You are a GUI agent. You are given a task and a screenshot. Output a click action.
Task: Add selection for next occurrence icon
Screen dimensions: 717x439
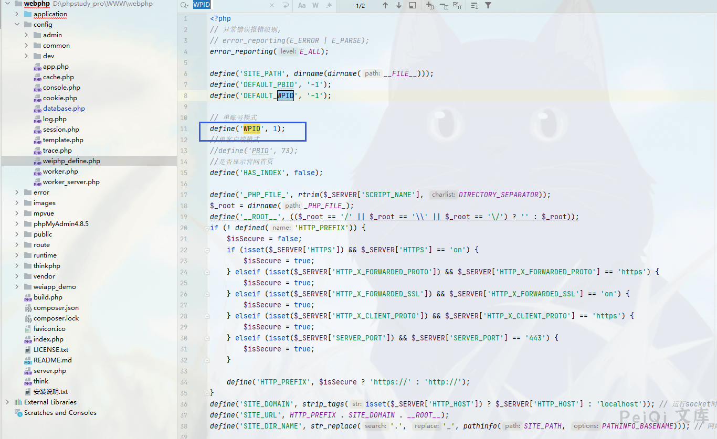click(430, 5)
